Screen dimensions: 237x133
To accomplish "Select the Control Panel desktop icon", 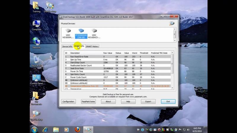I will [x=36, y=80].
